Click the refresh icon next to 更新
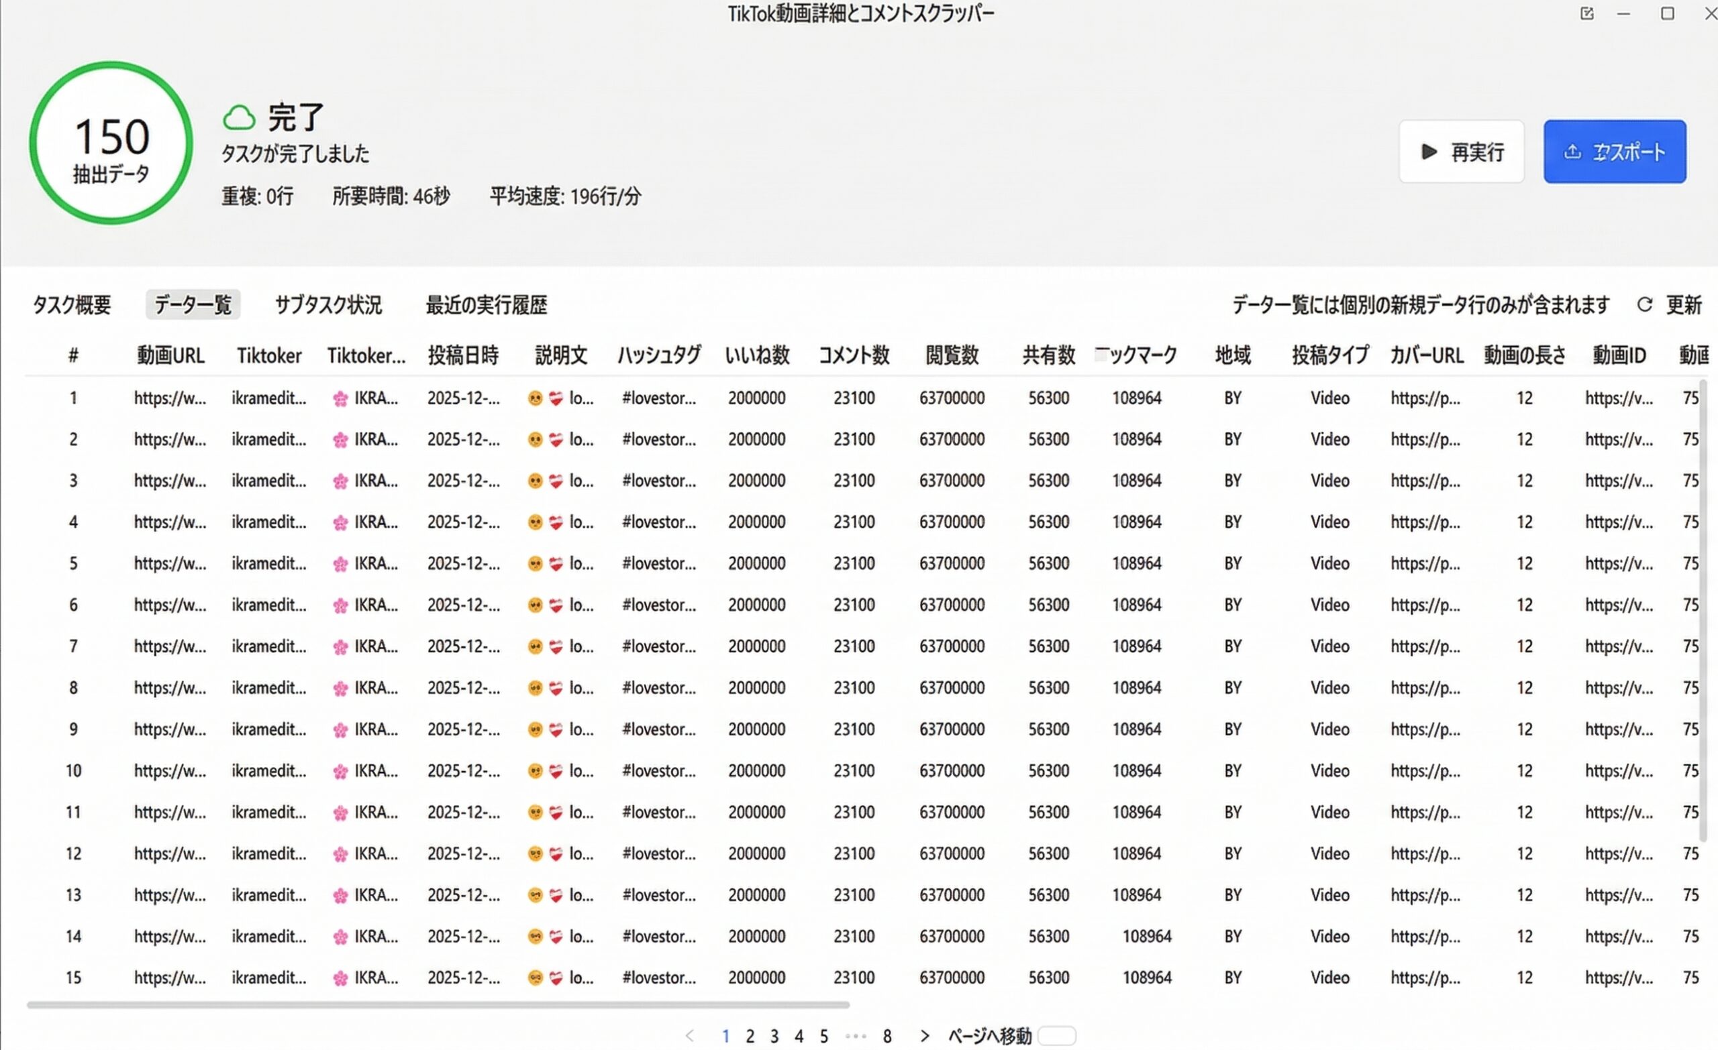Viewport: 1718px width, 1050px height. click(x=1646, y=304)
